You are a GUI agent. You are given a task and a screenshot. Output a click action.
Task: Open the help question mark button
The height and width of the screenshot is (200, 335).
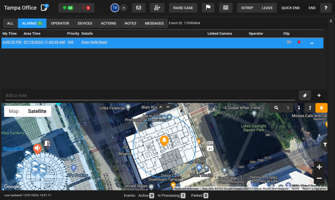tap(326, 8)
